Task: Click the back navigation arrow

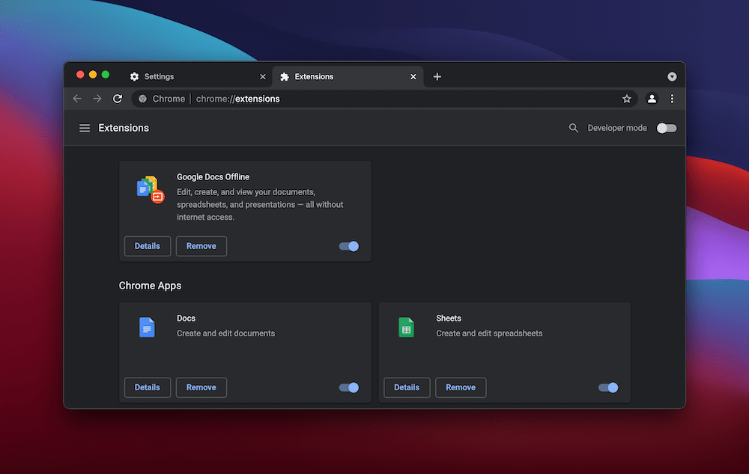Action: pyautogui.click(x=77, y=98)
